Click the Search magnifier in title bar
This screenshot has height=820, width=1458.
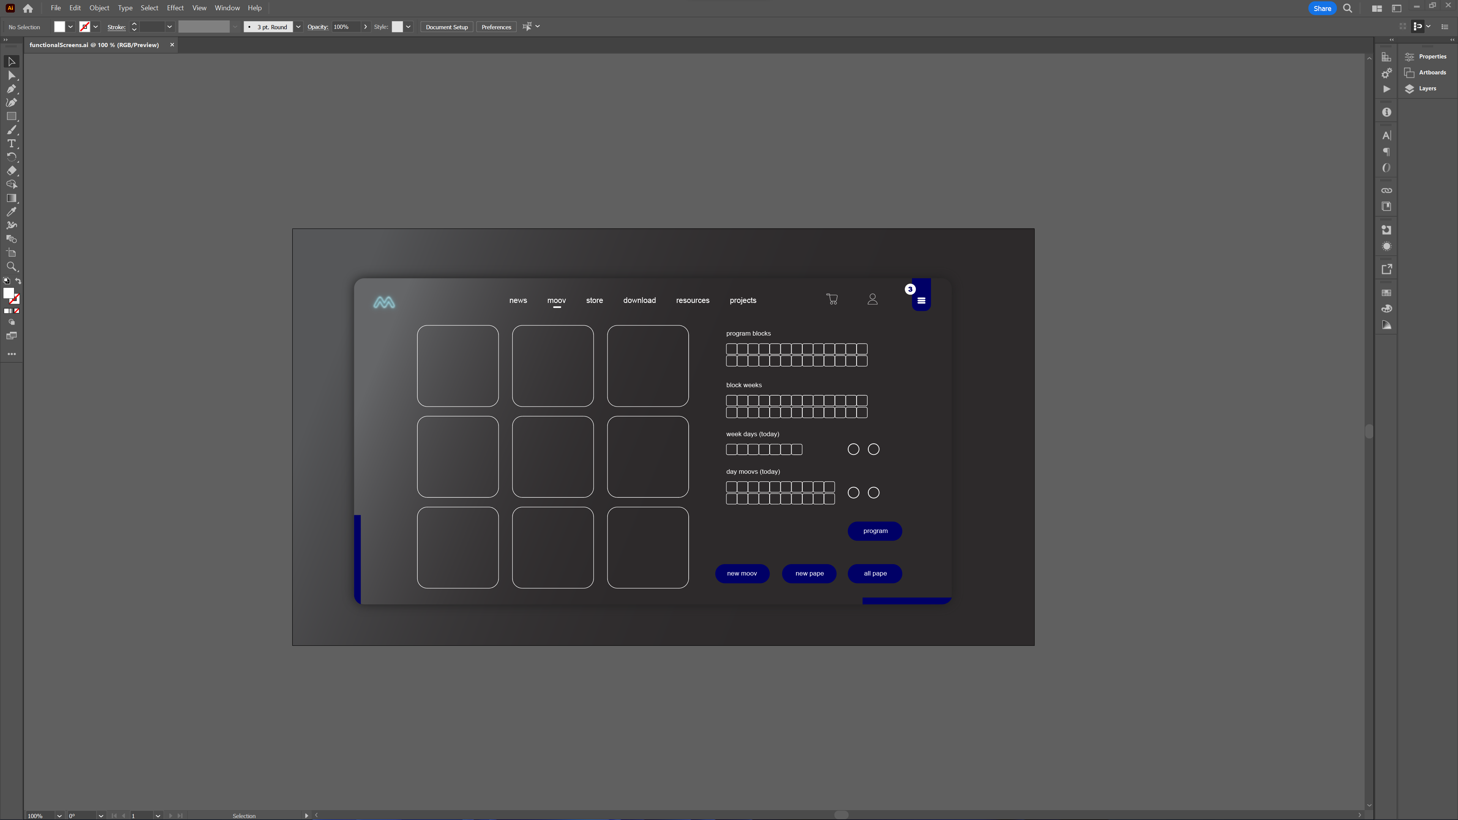1348,8
